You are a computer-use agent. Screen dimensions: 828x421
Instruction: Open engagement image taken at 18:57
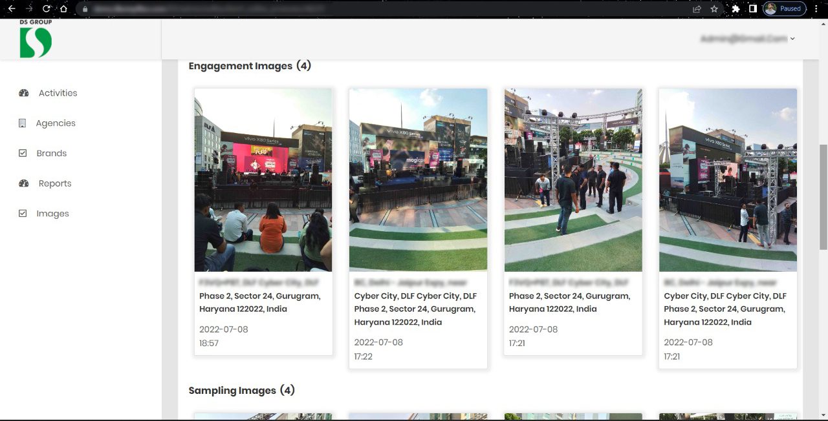pos(263,180)
